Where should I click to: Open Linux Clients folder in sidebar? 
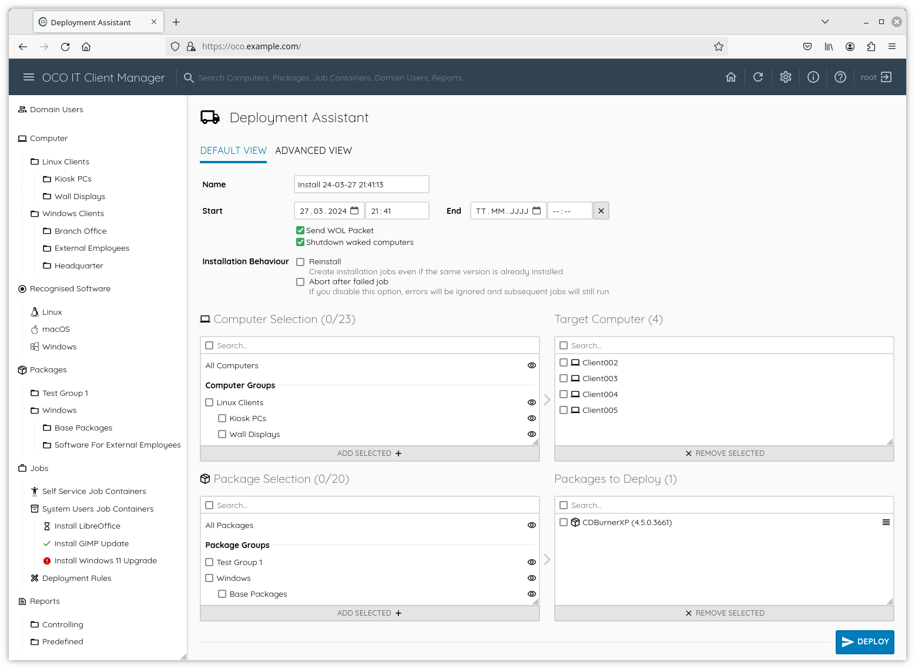point(60,162)
